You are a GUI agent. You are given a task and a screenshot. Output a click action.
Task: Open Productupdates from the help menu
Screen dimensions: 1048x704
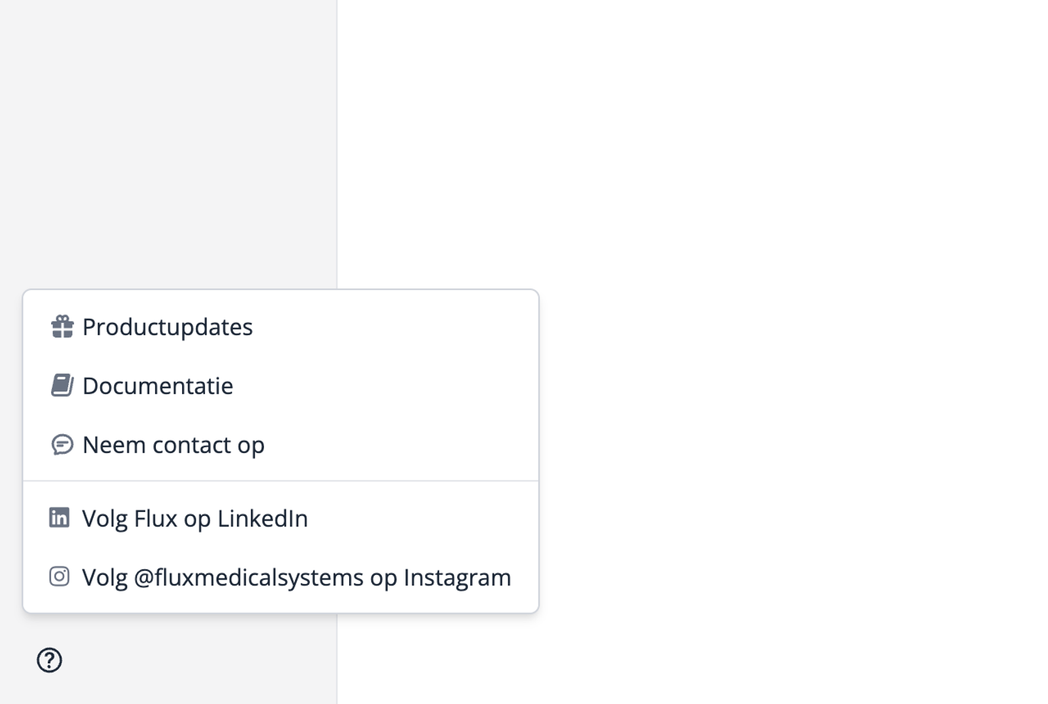(x=166, y=326)
